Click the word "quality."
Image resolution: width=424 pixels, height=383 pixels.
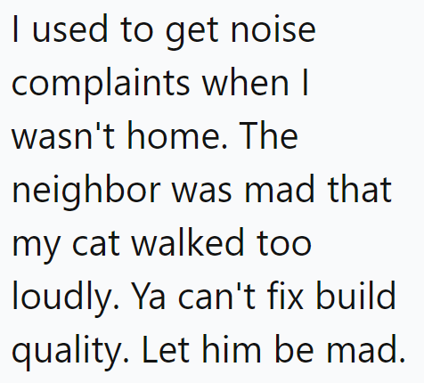tap(70, 351)
